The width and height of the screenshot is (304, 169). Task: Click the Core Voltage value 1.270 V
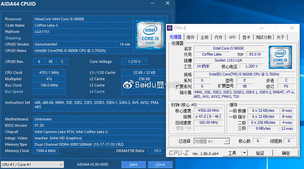(134, 62)
